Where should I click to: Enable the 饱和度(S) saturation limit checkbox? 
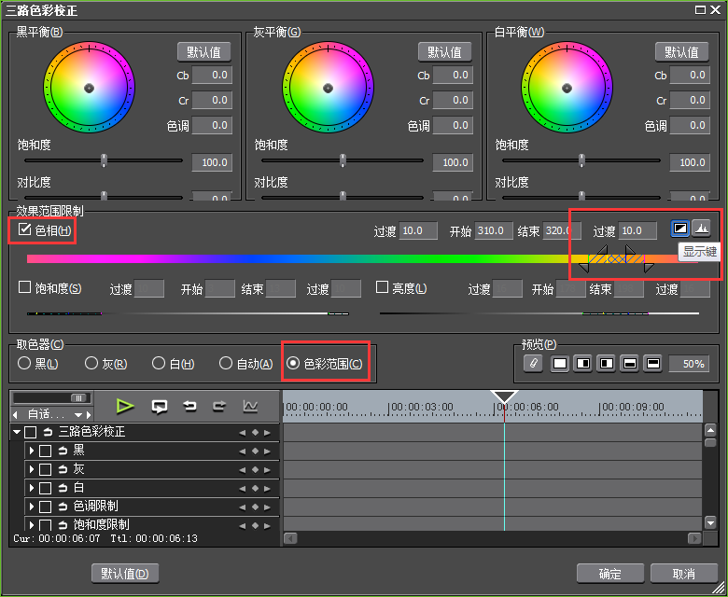click(x=24, y=287)
